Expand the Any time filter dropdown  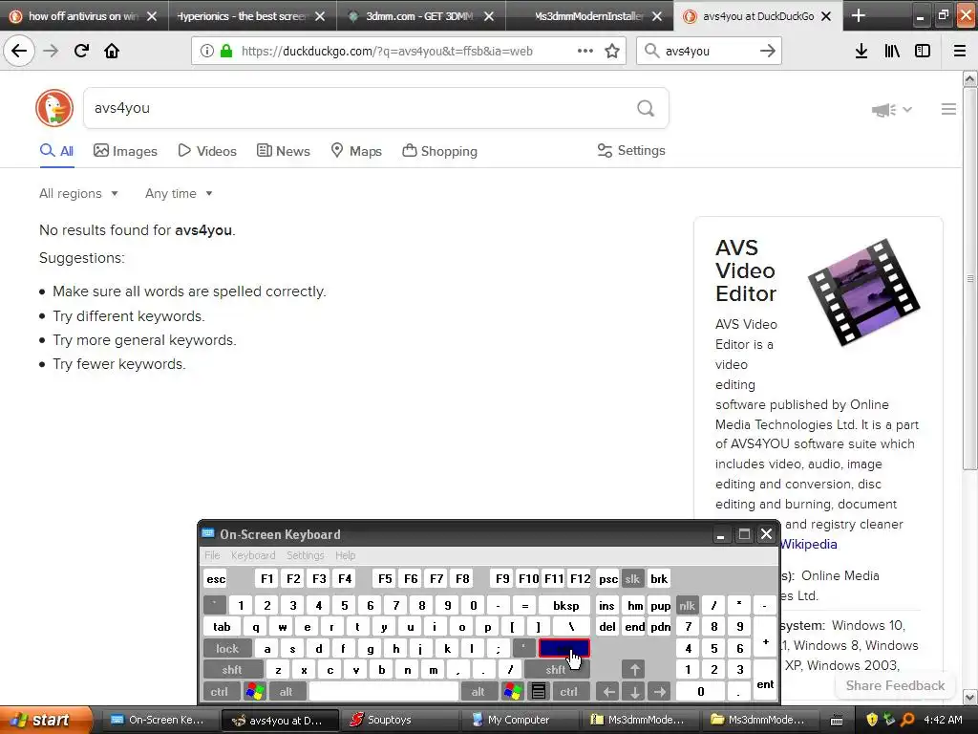coord(179,193)
